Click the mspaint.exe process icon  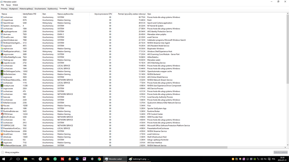pos(2,20)
